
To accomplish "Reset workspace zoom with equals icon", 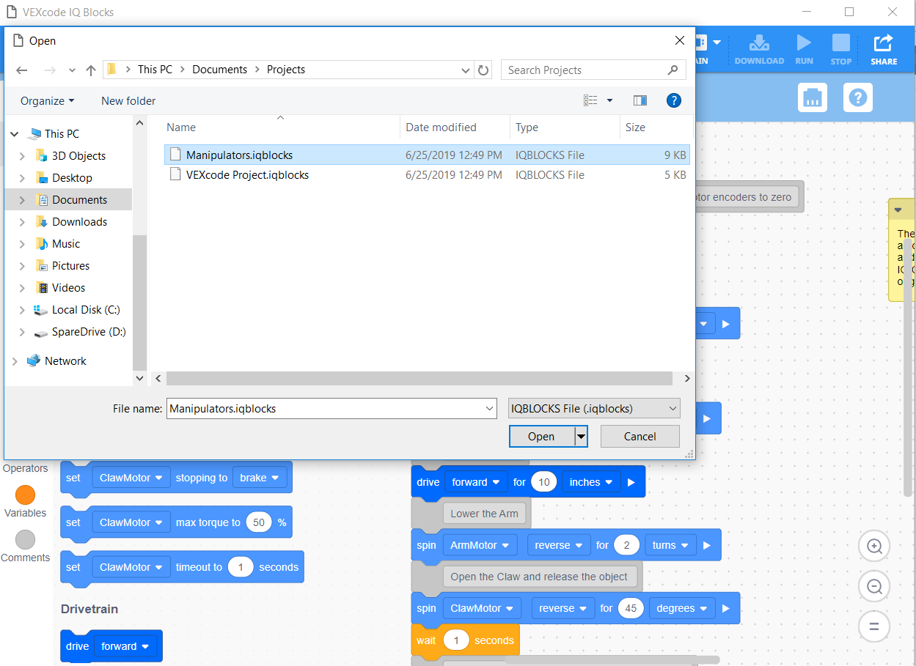I will point(874,626).
